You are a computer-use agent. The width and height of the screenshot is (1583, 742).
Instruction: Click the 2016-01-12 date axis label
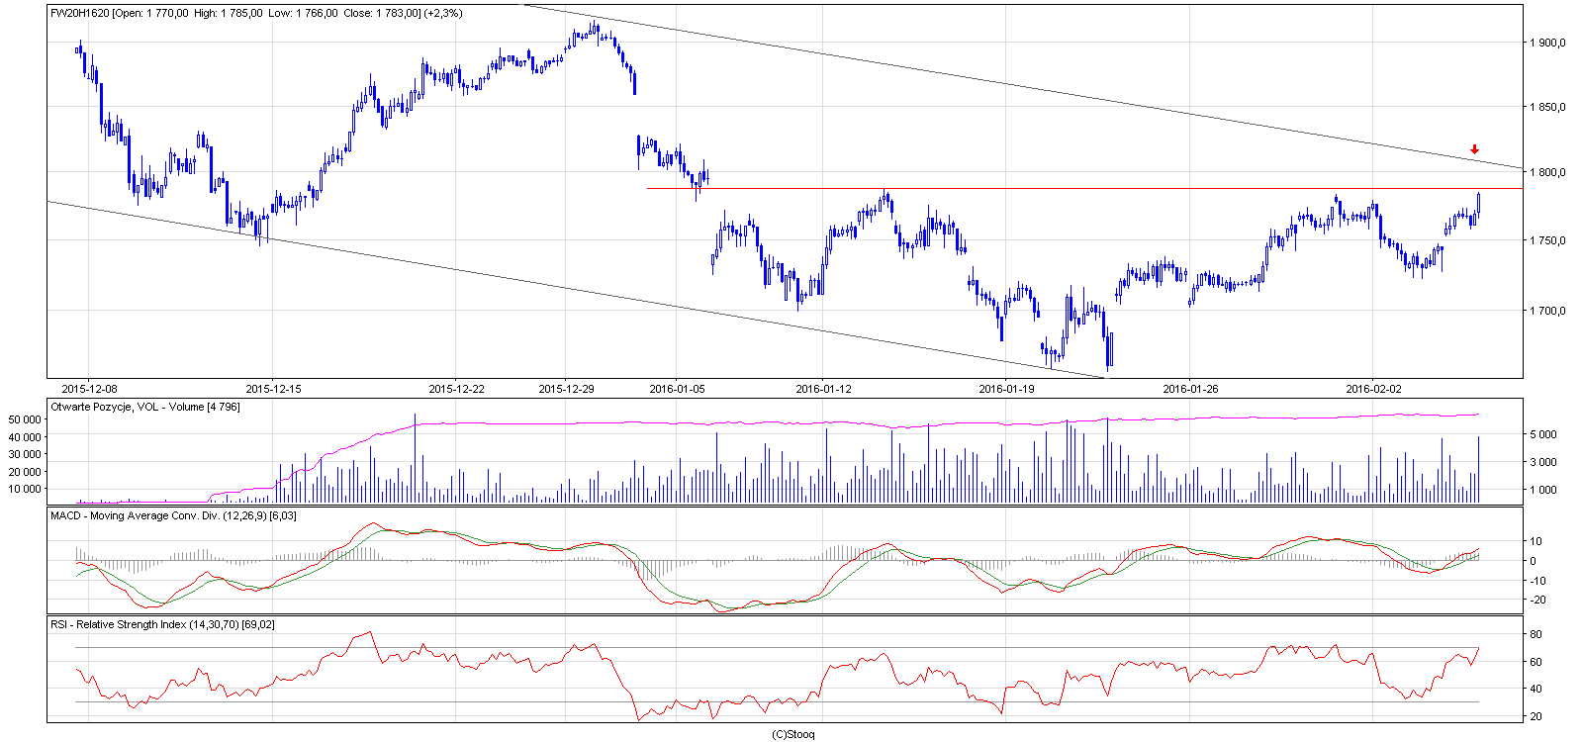(823, 389)
